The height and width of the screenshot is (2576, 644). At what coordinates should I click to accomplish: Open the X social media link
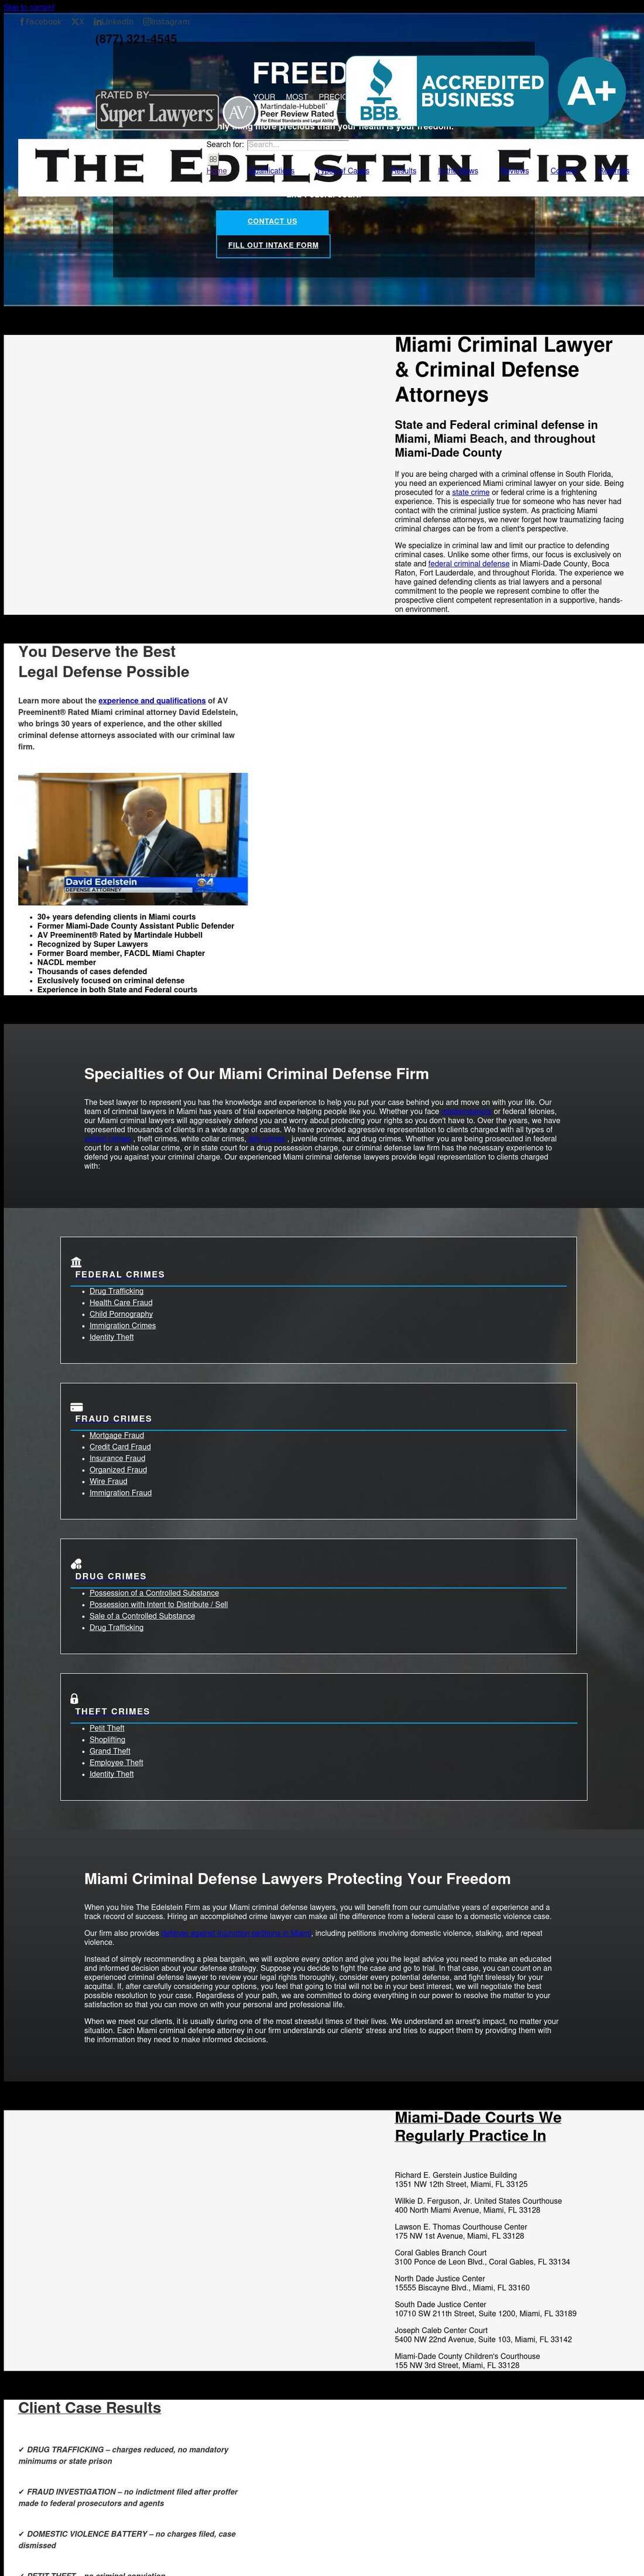pyautogui.click(x=78, y=21)
